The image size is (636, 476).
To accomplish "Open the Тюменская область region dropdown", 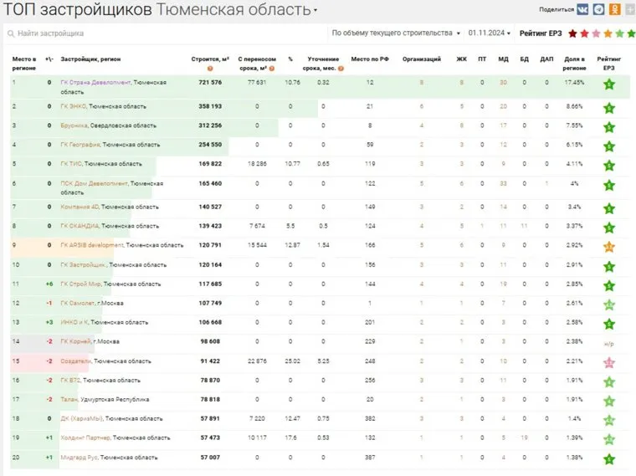I will click(315, 11).
